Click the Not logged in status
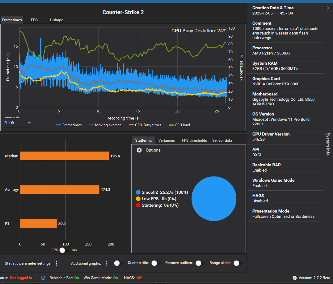The height and width of the screenshot is (284, 333). click(21, 278)
